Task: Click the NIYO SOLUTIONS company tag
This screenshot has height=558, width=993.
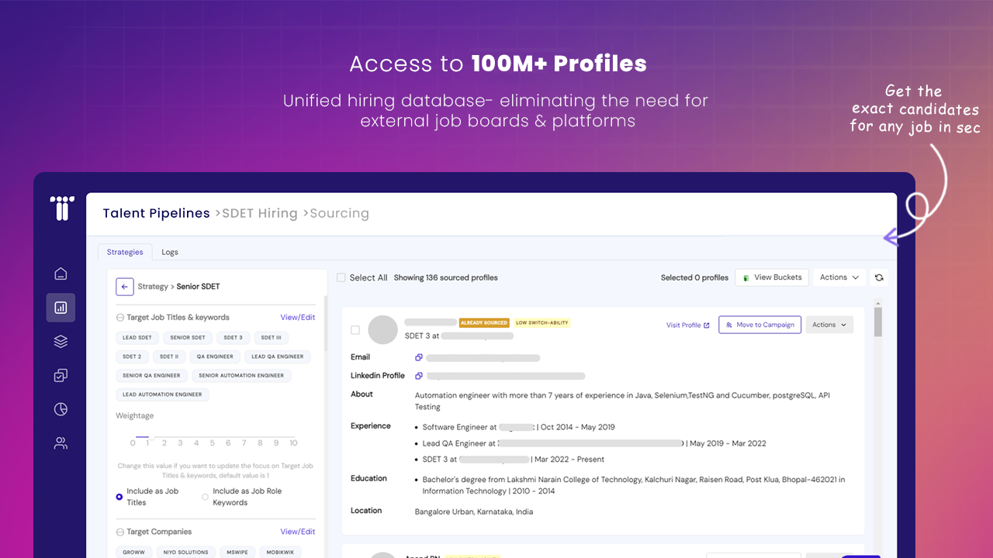Action: click(187, 553)
